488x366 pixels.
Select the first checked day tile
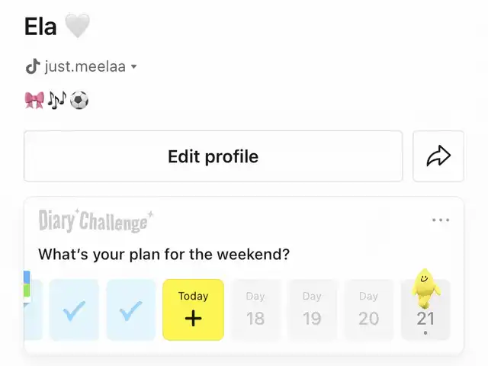tap(74, 310)
